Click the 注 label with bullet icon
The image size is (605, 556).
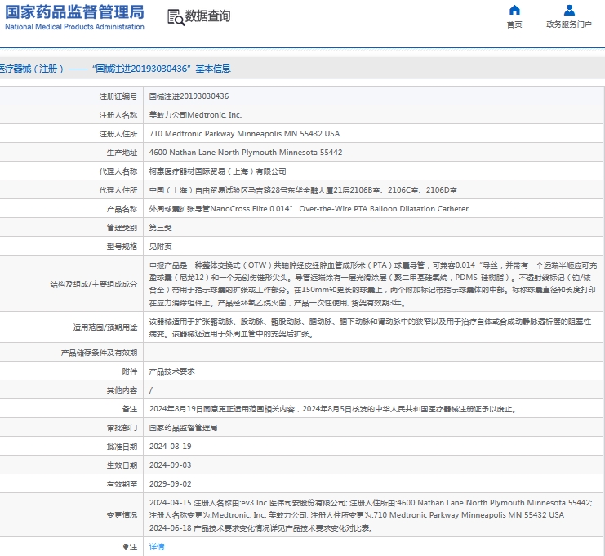point(130,547)
